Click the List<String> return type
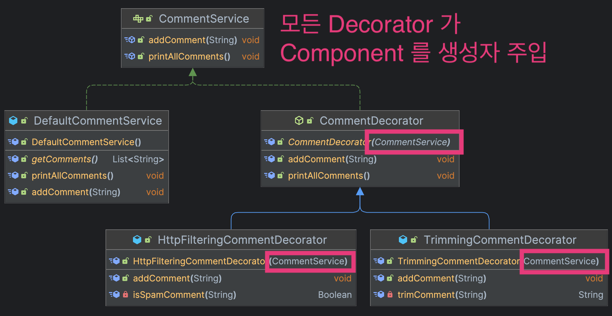 click(x=138, y=159)
